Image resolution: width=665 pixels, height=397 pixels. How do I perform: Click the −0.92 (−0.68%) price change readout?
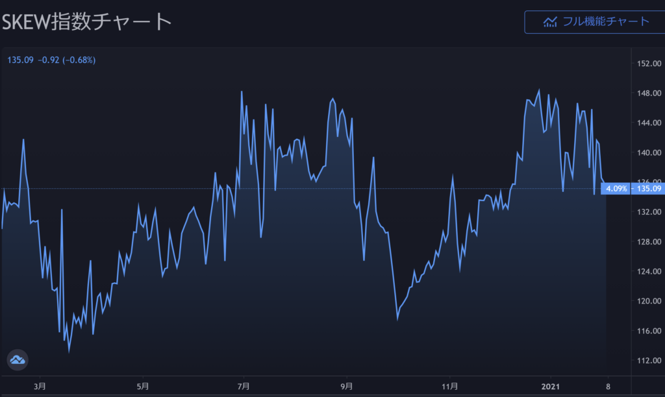click(66, 60)
